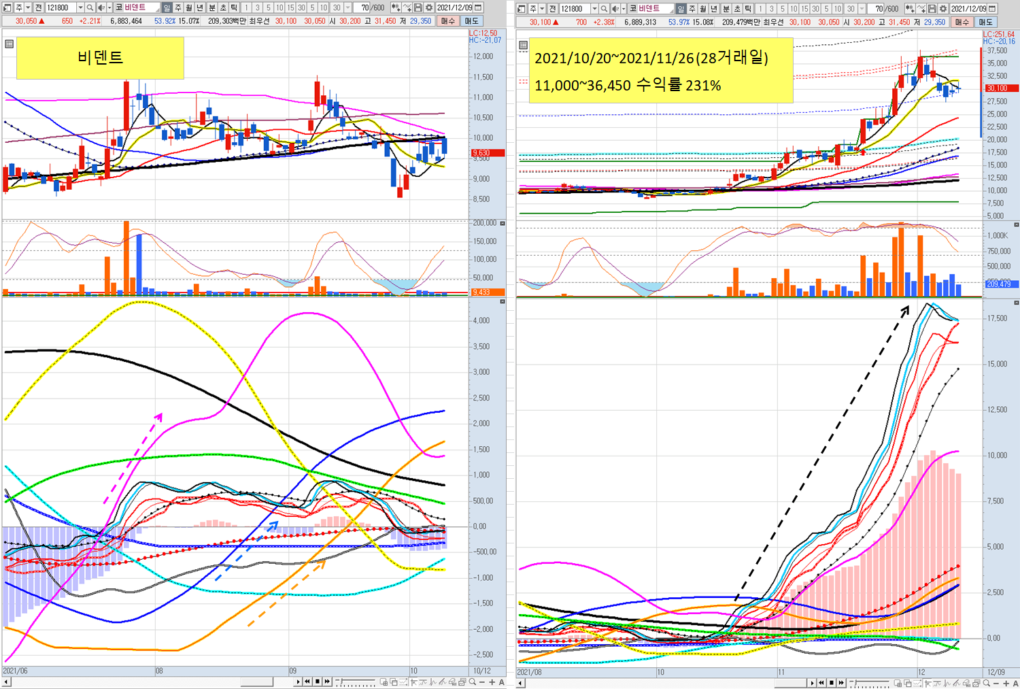The width and height of the screenshot is (1020, 689).
Task: Toggle monthly '월' period in left chart
Action: pos(189,7)
